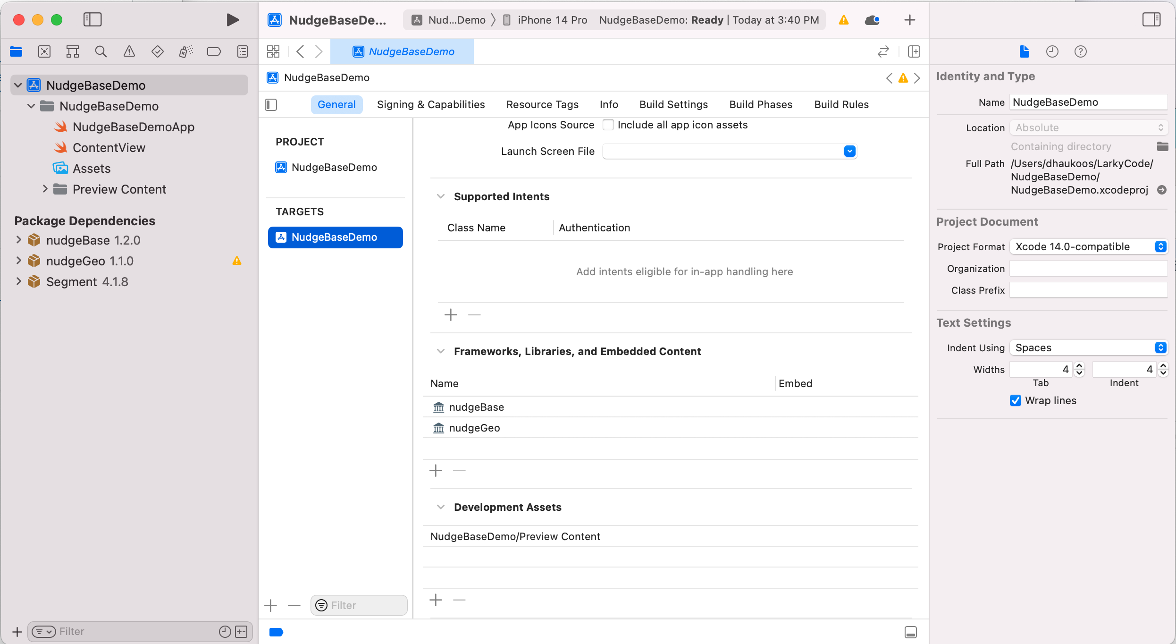The image size is (1176, 644).
Task: Open the Debug navigator
Action: pyautogui.click(x=186, y=51)
